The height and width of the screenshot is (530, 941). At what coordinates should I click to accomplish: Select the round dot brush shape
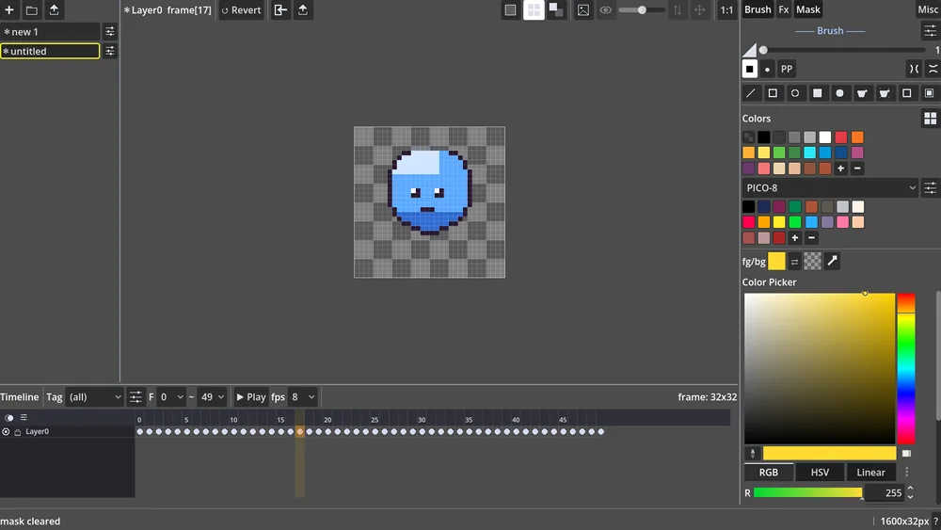(x=767, y=69)
